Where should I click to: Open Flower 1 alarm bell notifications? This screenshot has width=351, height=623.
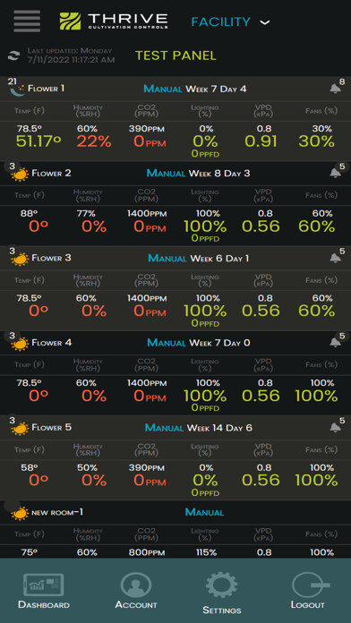tap(335, 89)
